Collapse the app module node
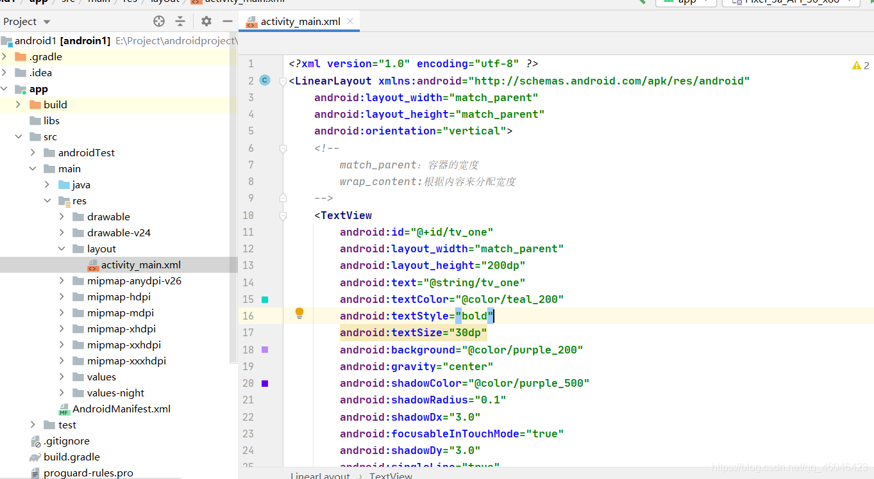The height and width of the screenshot is (479, 874). pyautogui.click(x=5, y=88)
